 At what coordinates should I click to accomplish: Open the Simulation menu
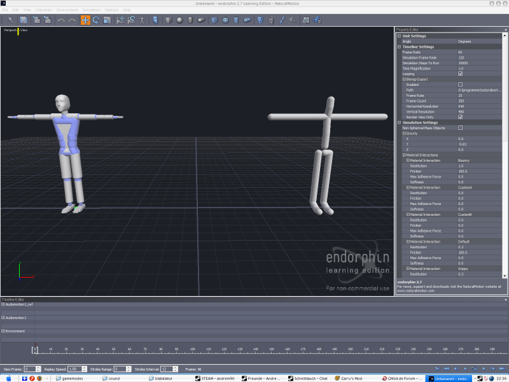(x=91, y=10)
